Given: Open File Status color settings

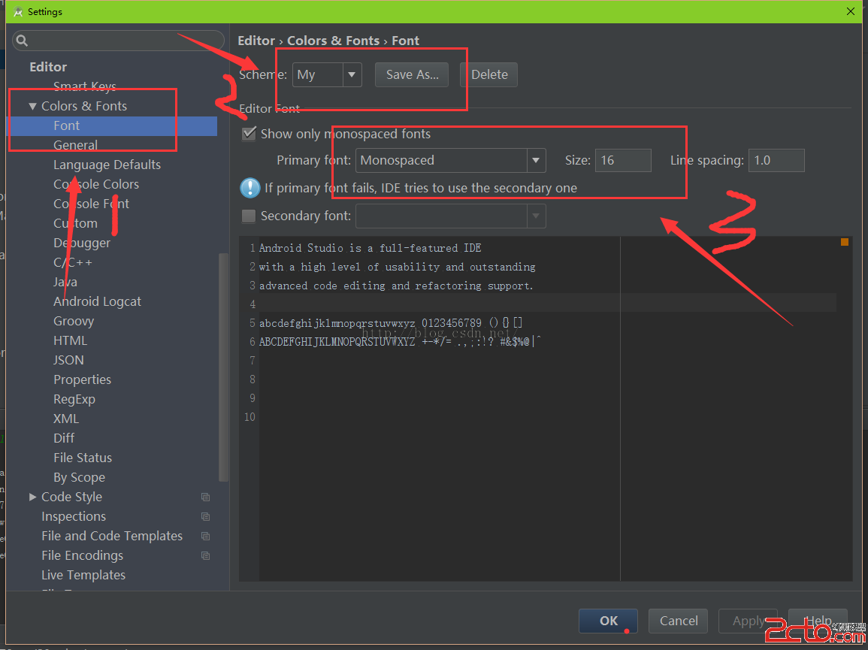Looking at the screenshot, I should pyautogui.click(x=83, y=458).
